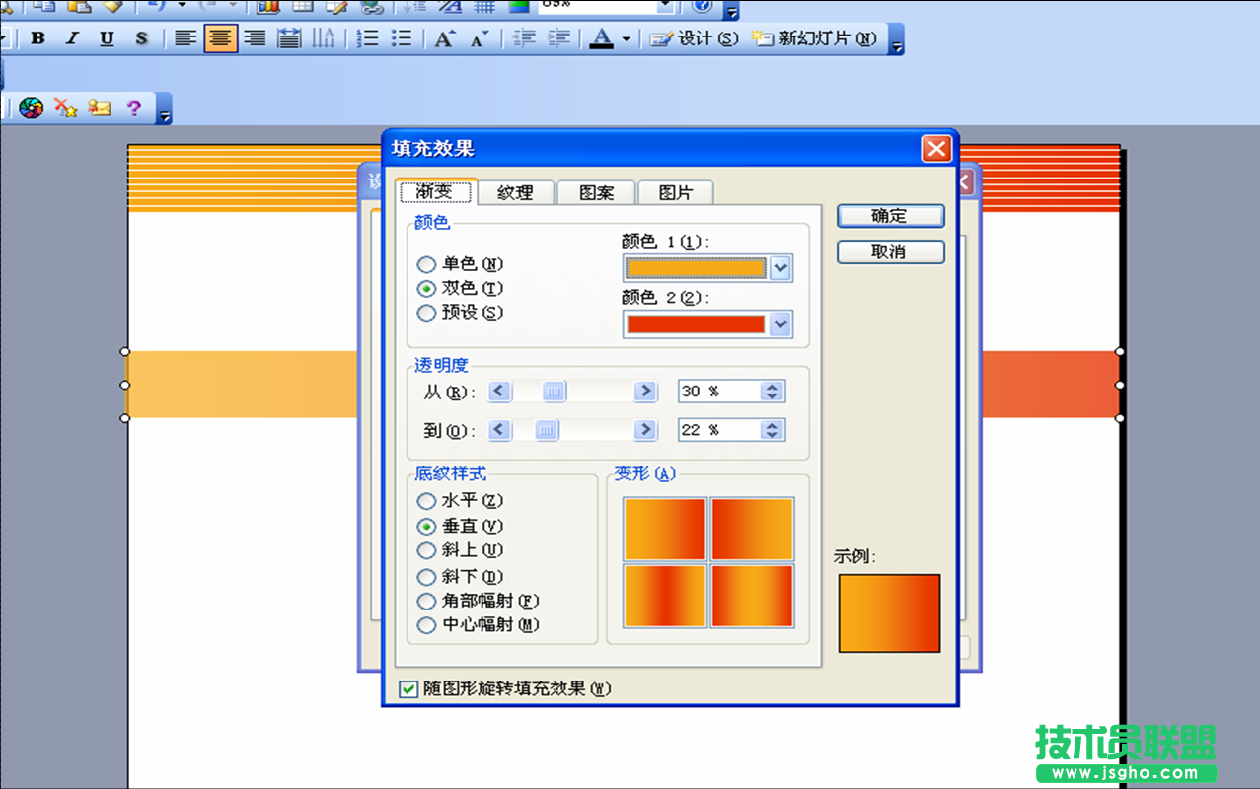Select the bottom-right gradient variant thumbnail
The height and width of the screenshot is (789, 1260).
(752, 596)
